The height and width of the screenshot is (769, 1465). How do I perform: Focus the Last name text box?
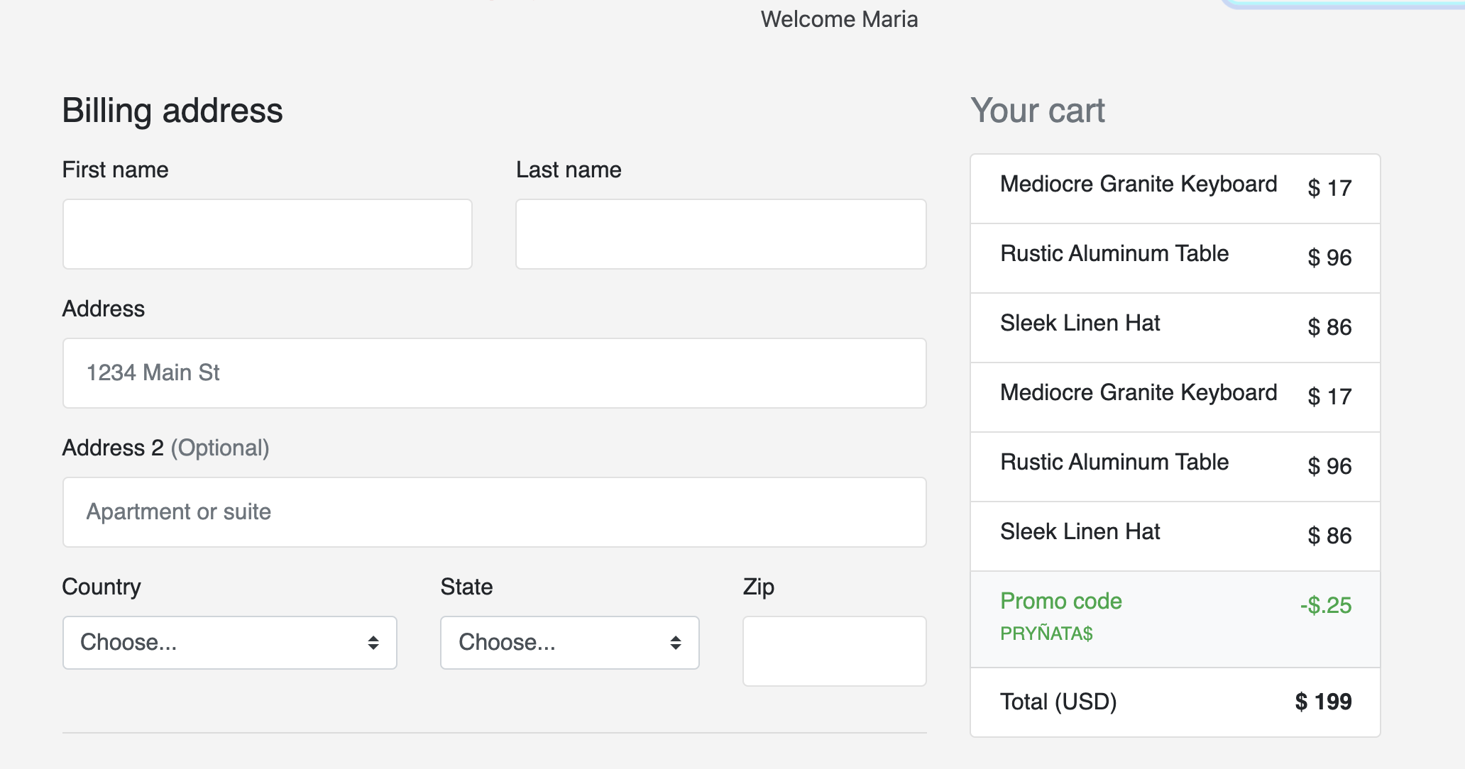click(720, 234)
